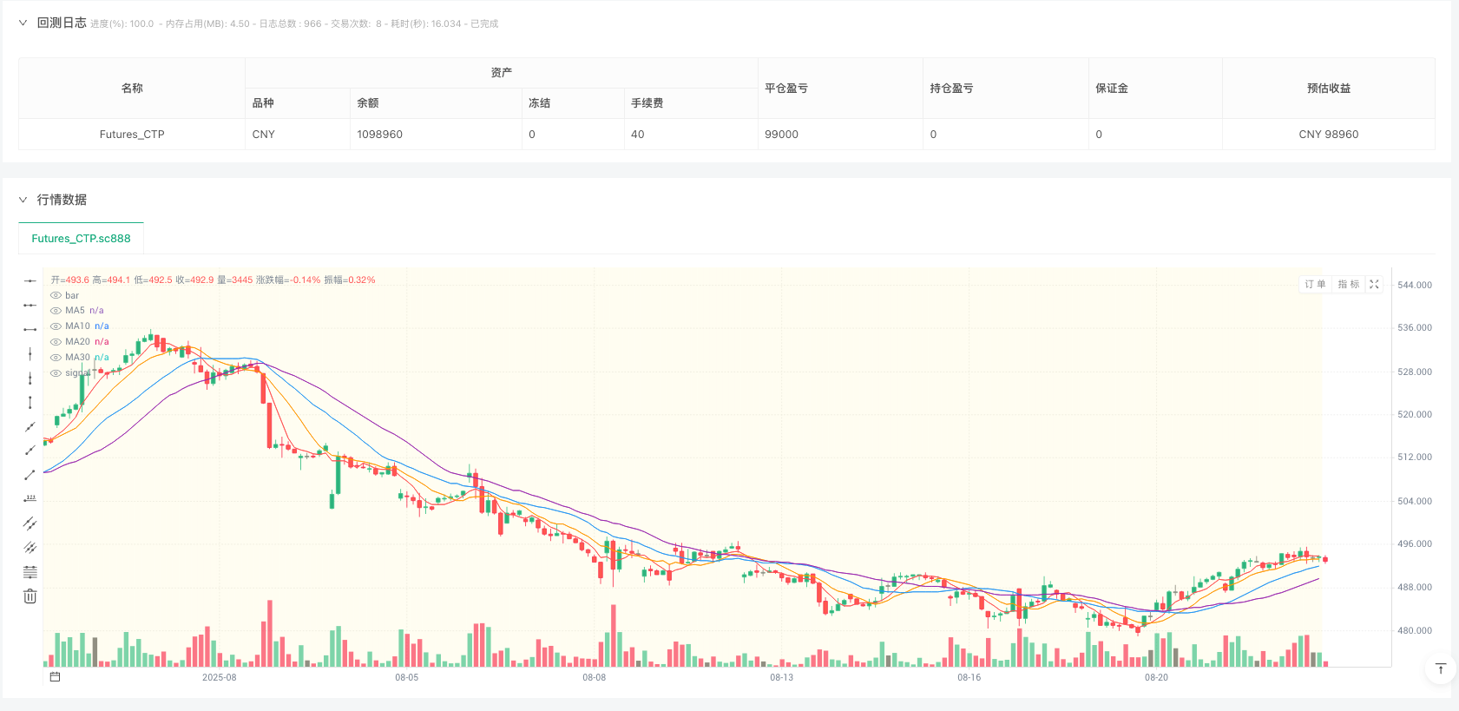Click the 余额 sub-header
1459x711 pixels.
pyautogui.click(x=436, y=103)
